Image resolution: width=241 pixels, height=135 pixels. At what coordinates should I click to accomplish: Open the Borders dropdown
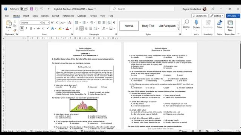114,28
